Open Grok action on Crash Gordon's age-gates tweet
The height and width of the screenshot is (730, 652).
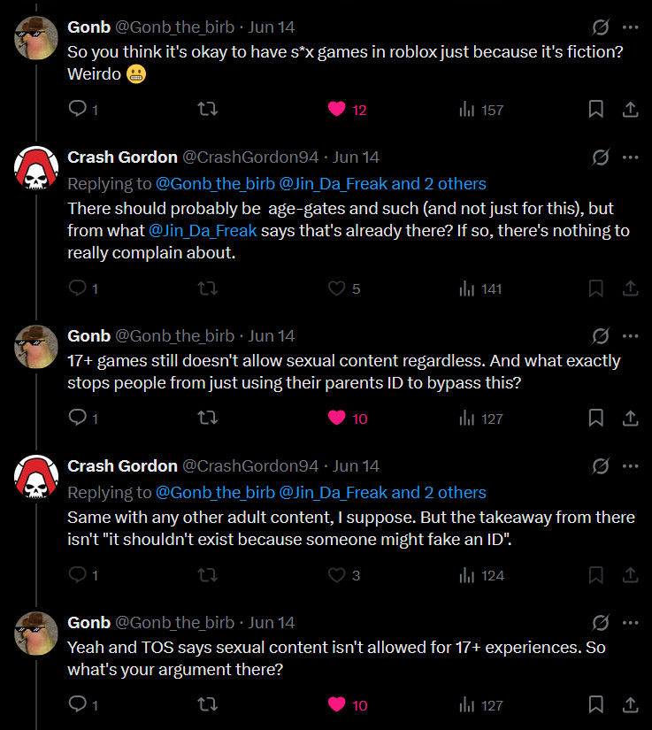[600, 158]
